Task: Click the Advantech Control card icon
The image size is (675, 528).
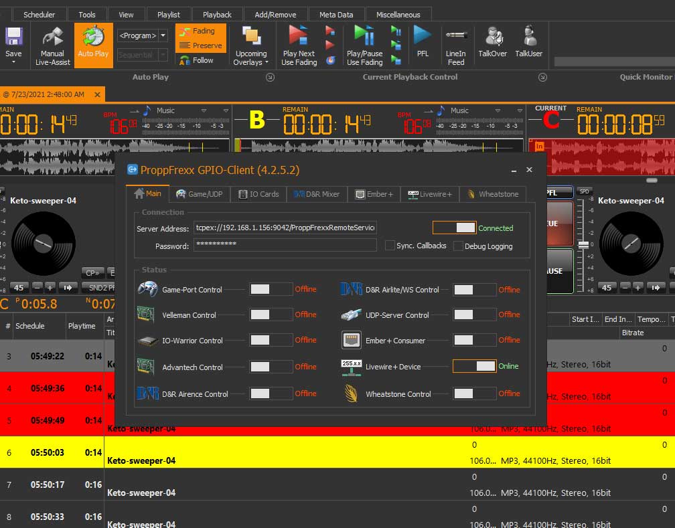Action: pyautogui.click(x=145, y=367)
